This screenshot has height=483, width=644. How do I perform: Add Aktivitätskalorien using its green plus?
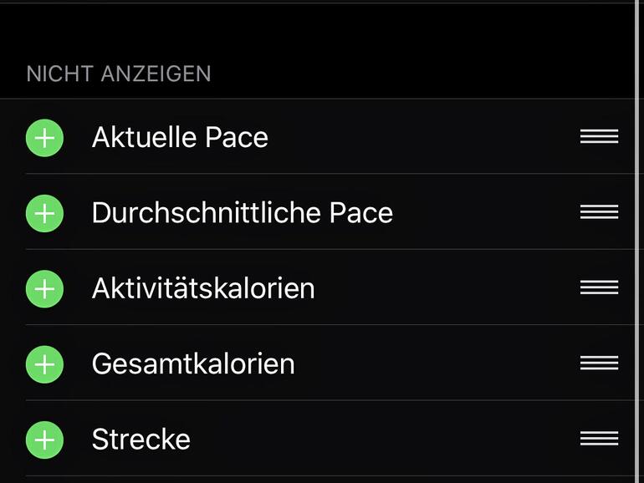(44, 288)
